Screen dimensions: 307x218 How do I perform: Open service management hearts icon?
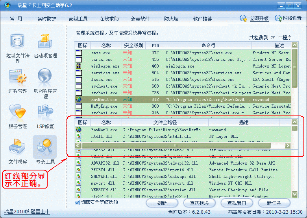[x=17, y=112]
